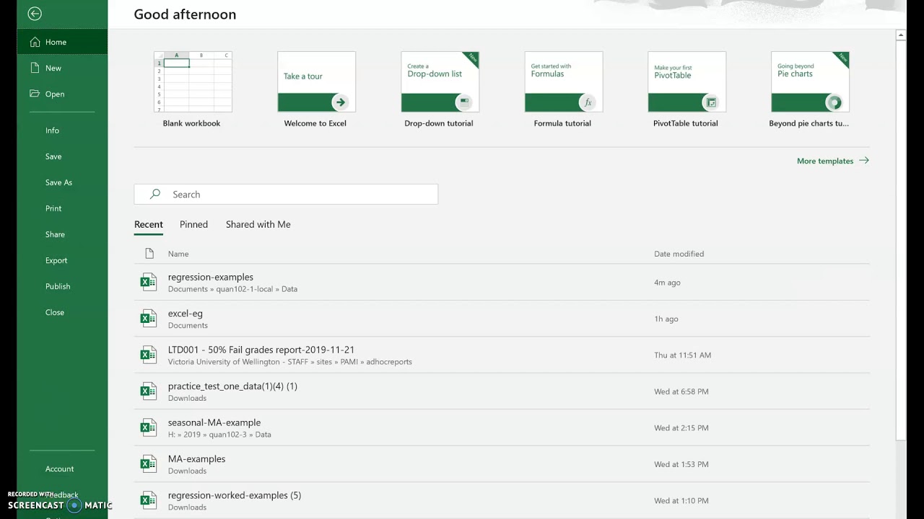Image resolution: width=924 pixels, height=519 pixels.
Task: Click the arrow icon on Welcome to Excel thumbnail
Action: click(340, 102)
